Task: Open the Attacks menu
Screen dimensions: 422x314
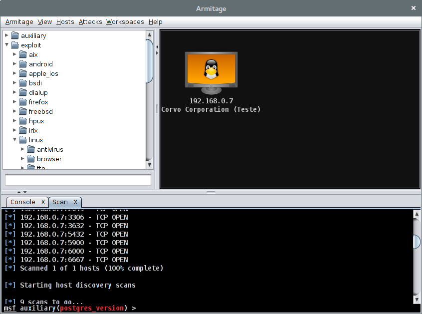Action: 90,22
